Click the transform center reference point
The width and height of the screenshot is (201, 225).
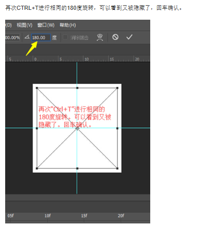77,129
